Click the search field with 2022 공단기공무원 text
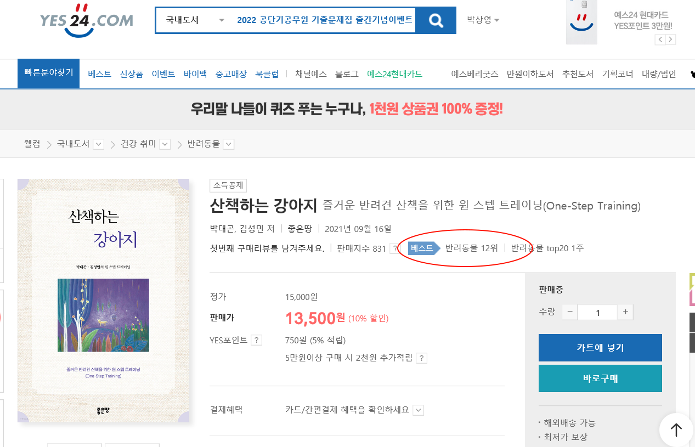 click(324, 20)
